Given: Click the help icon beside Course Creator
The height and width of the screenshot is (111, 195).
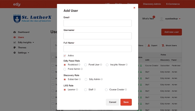Looking at the screenshot, I should click(x=126, y=90).
